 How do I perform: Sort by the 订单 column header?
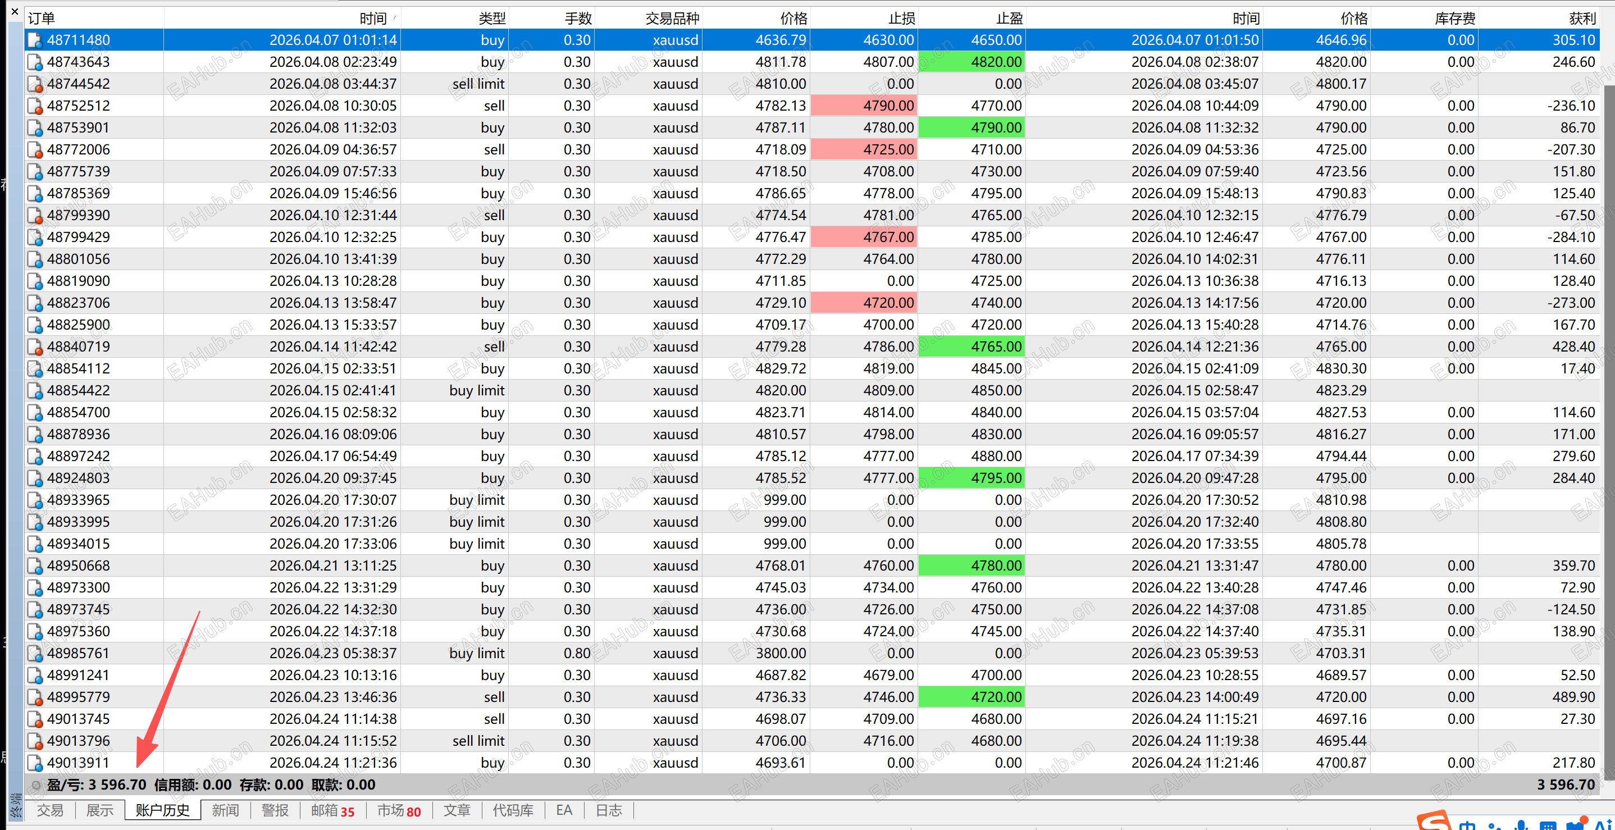coord(42,18)
